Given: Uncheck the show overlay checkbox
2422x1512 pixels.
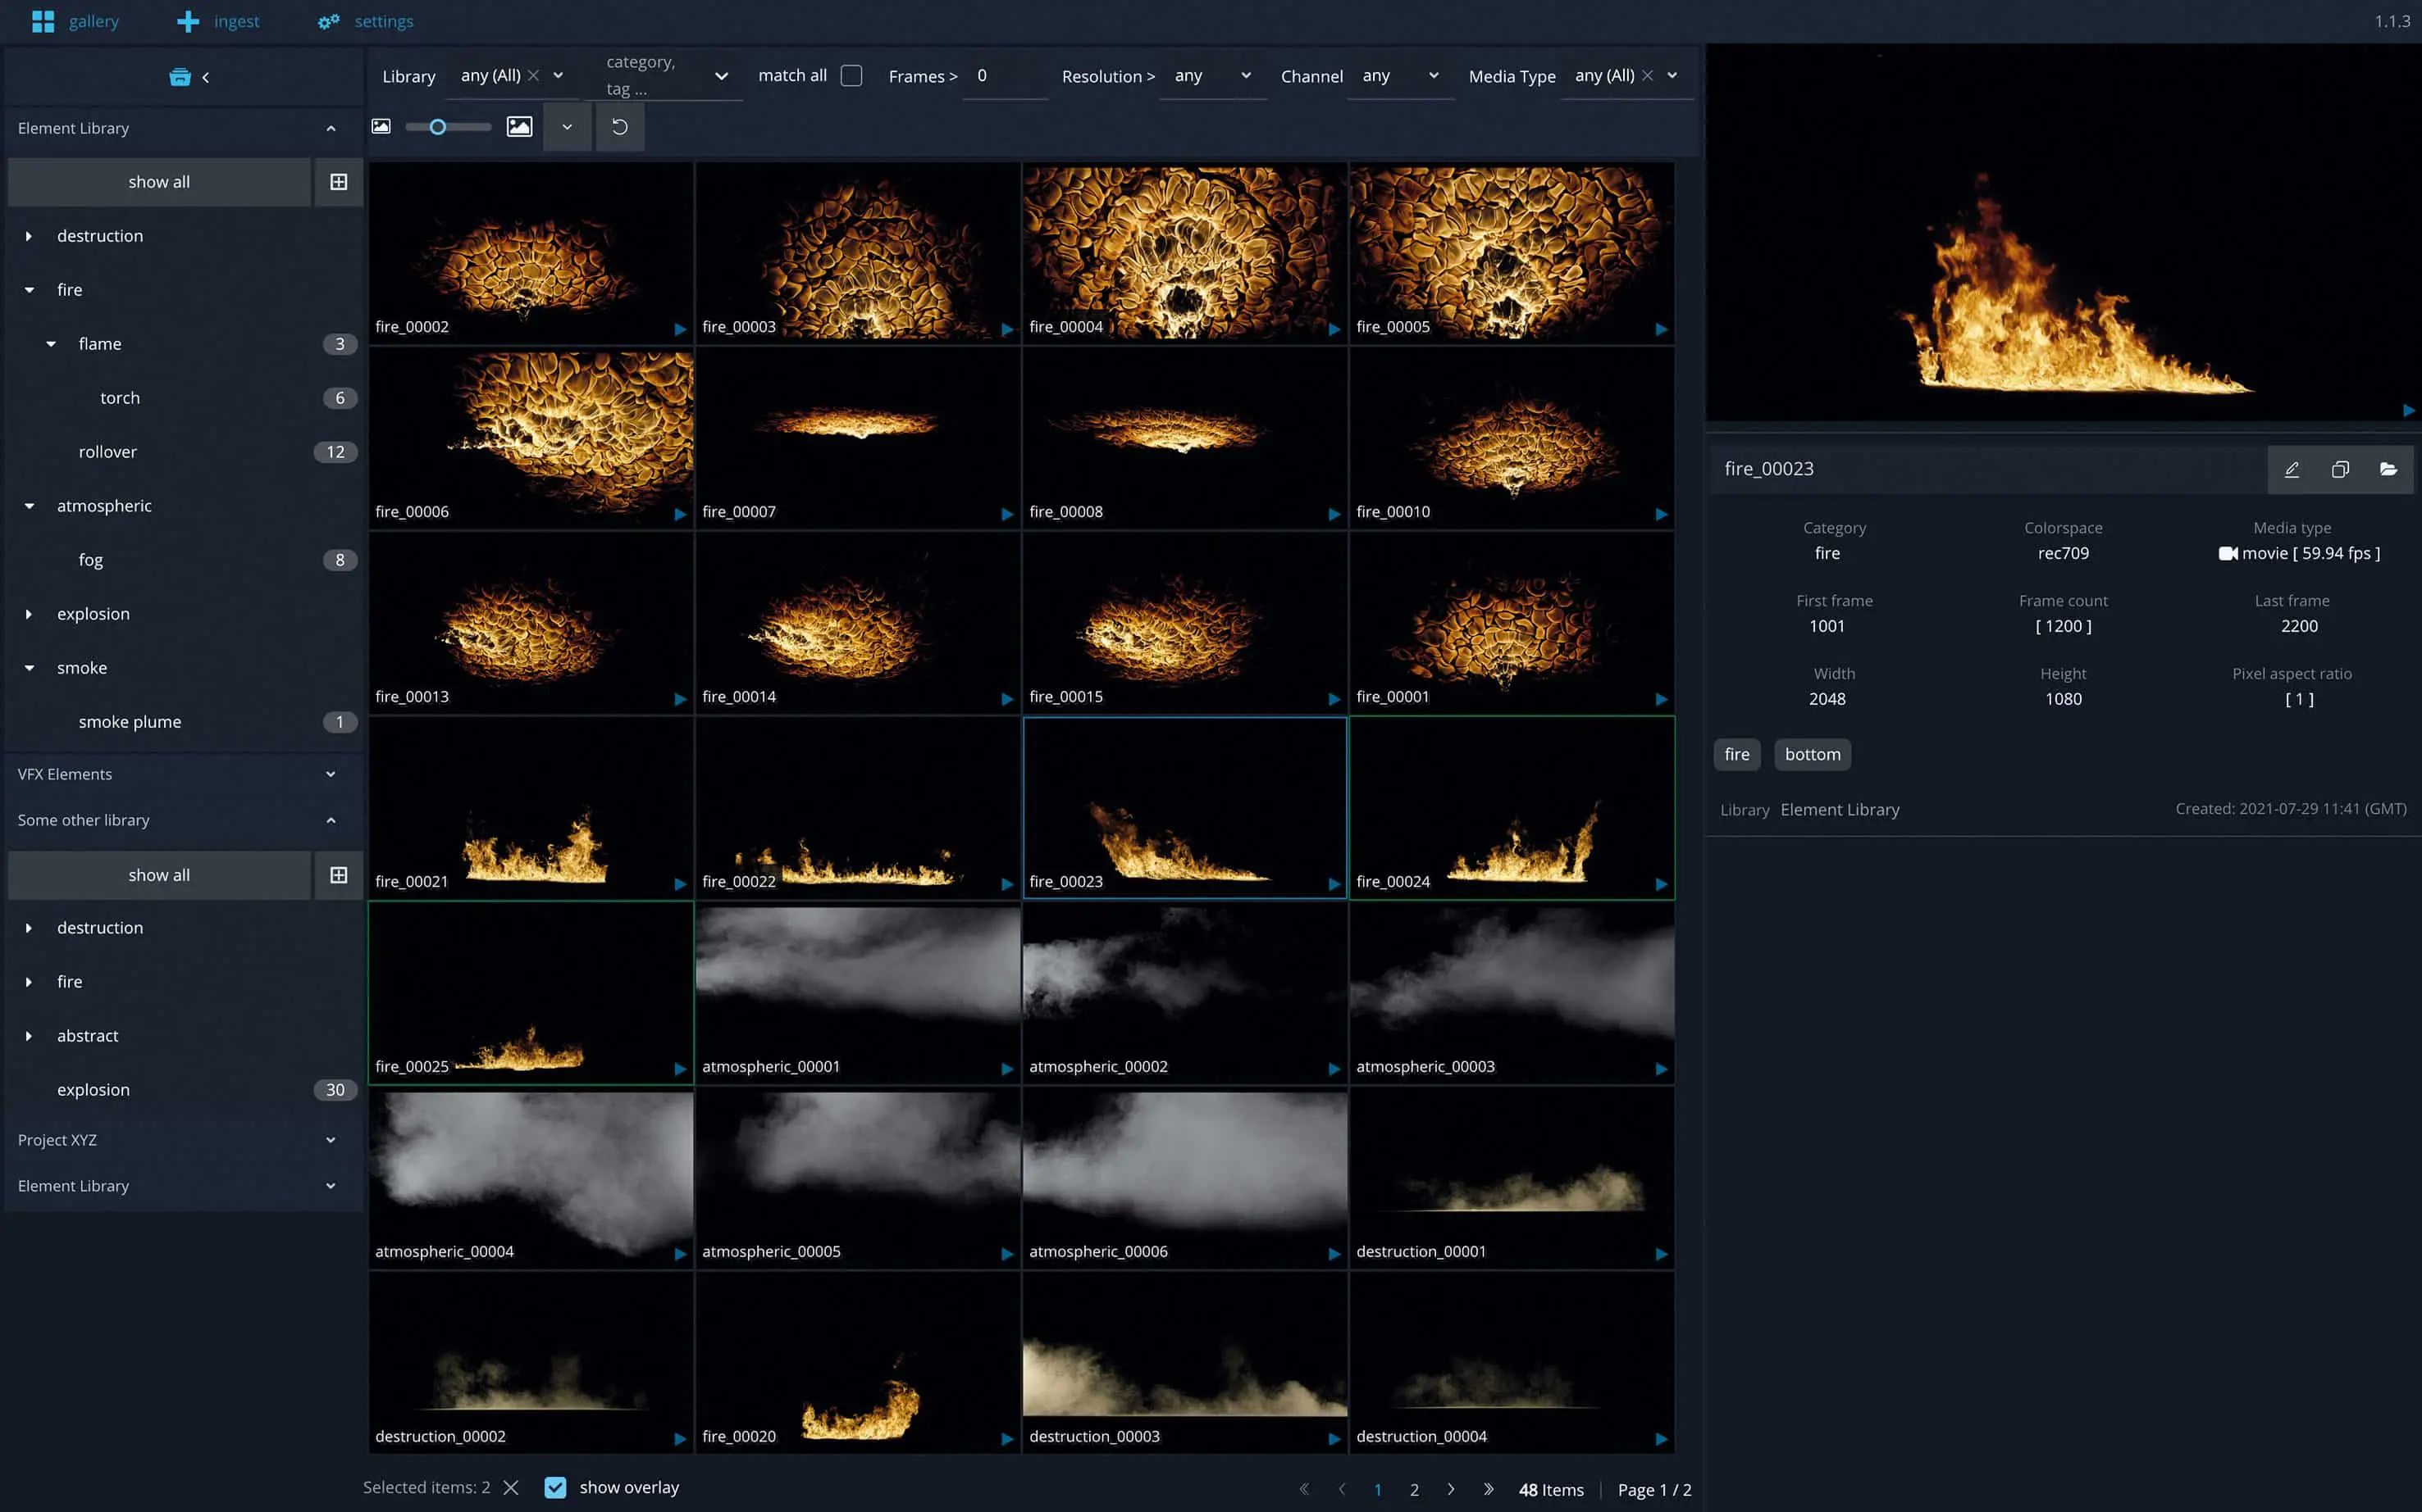Looking at the screenshot, I should 555,1487.
